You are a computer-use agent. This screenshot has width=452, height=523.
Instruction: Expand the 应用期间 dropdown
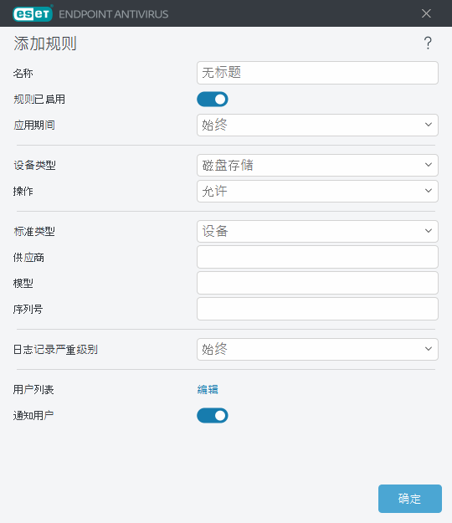317,125
